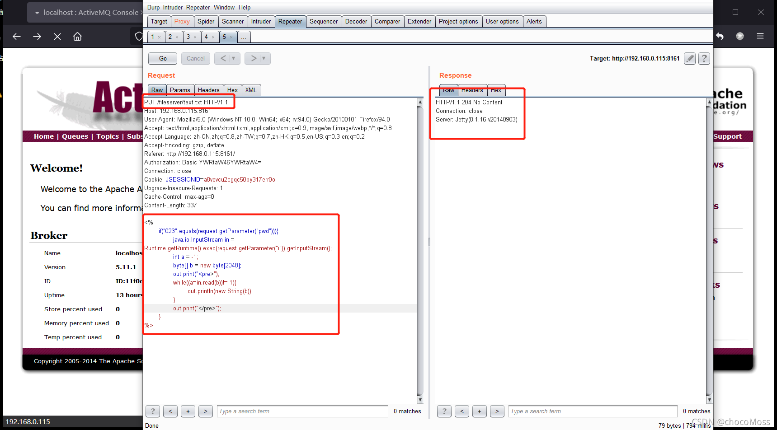Image resolution: width=777 pixels, height=430 pixels.
Task: Open request search help question-mark button
Action: click(x=153, y=411)
